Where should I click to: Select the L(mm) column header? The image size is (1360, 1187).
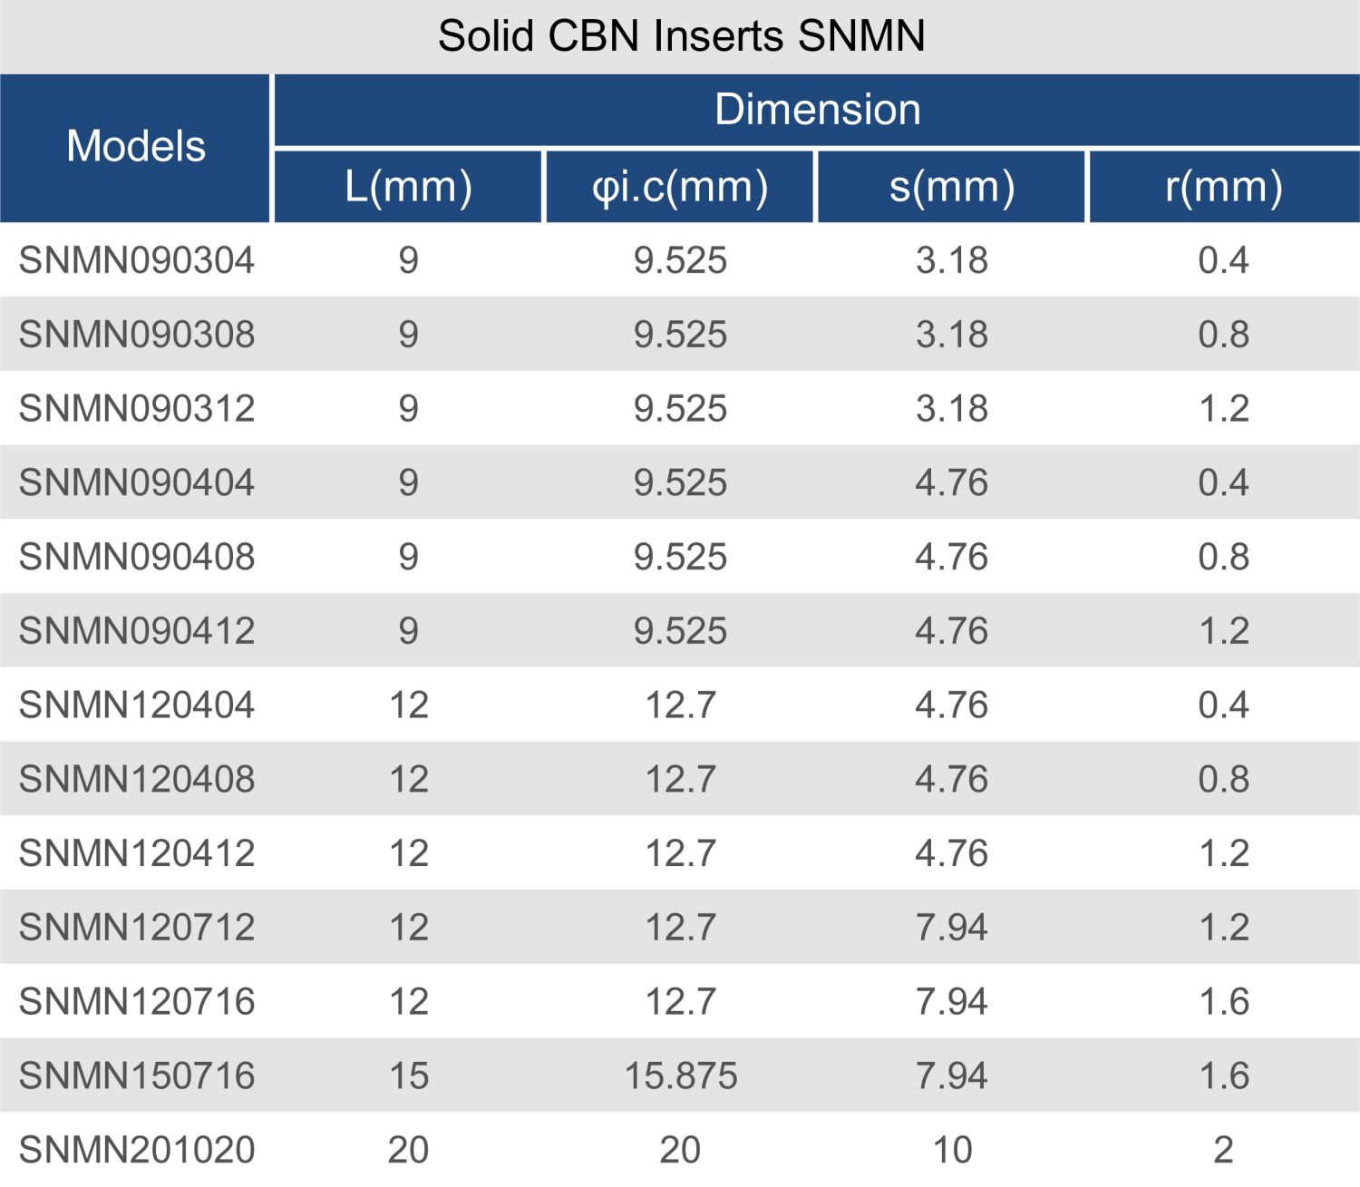point(408,187)
